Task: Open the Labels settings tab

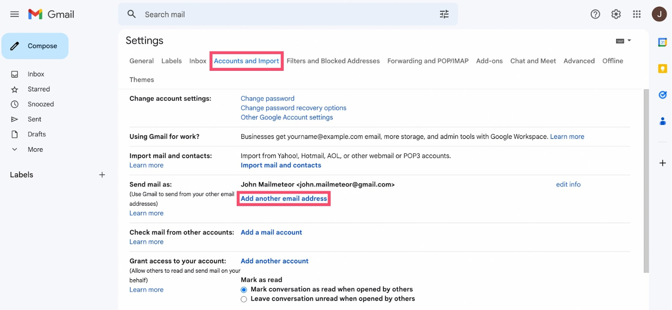Action: [171, 61]
